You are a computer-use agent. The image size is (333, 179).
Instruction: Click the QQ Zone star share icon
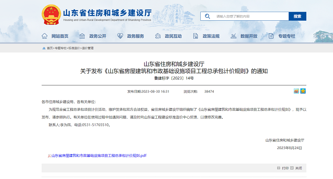303,91
